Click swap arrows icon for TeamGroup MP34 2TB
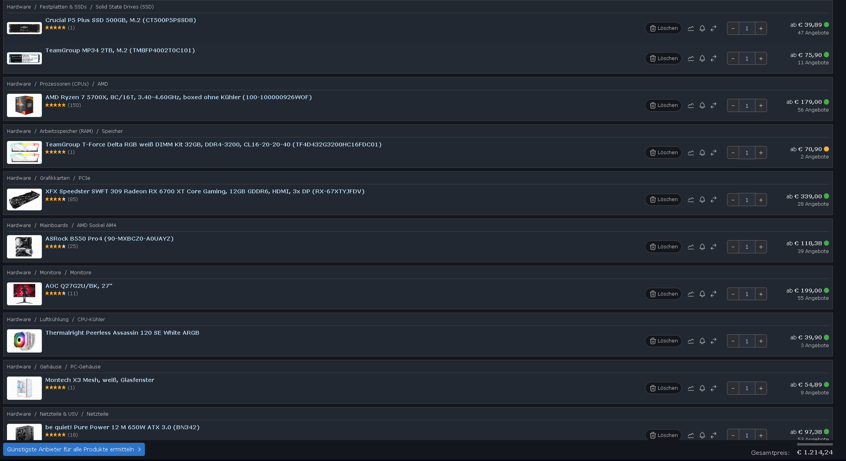 714,58
